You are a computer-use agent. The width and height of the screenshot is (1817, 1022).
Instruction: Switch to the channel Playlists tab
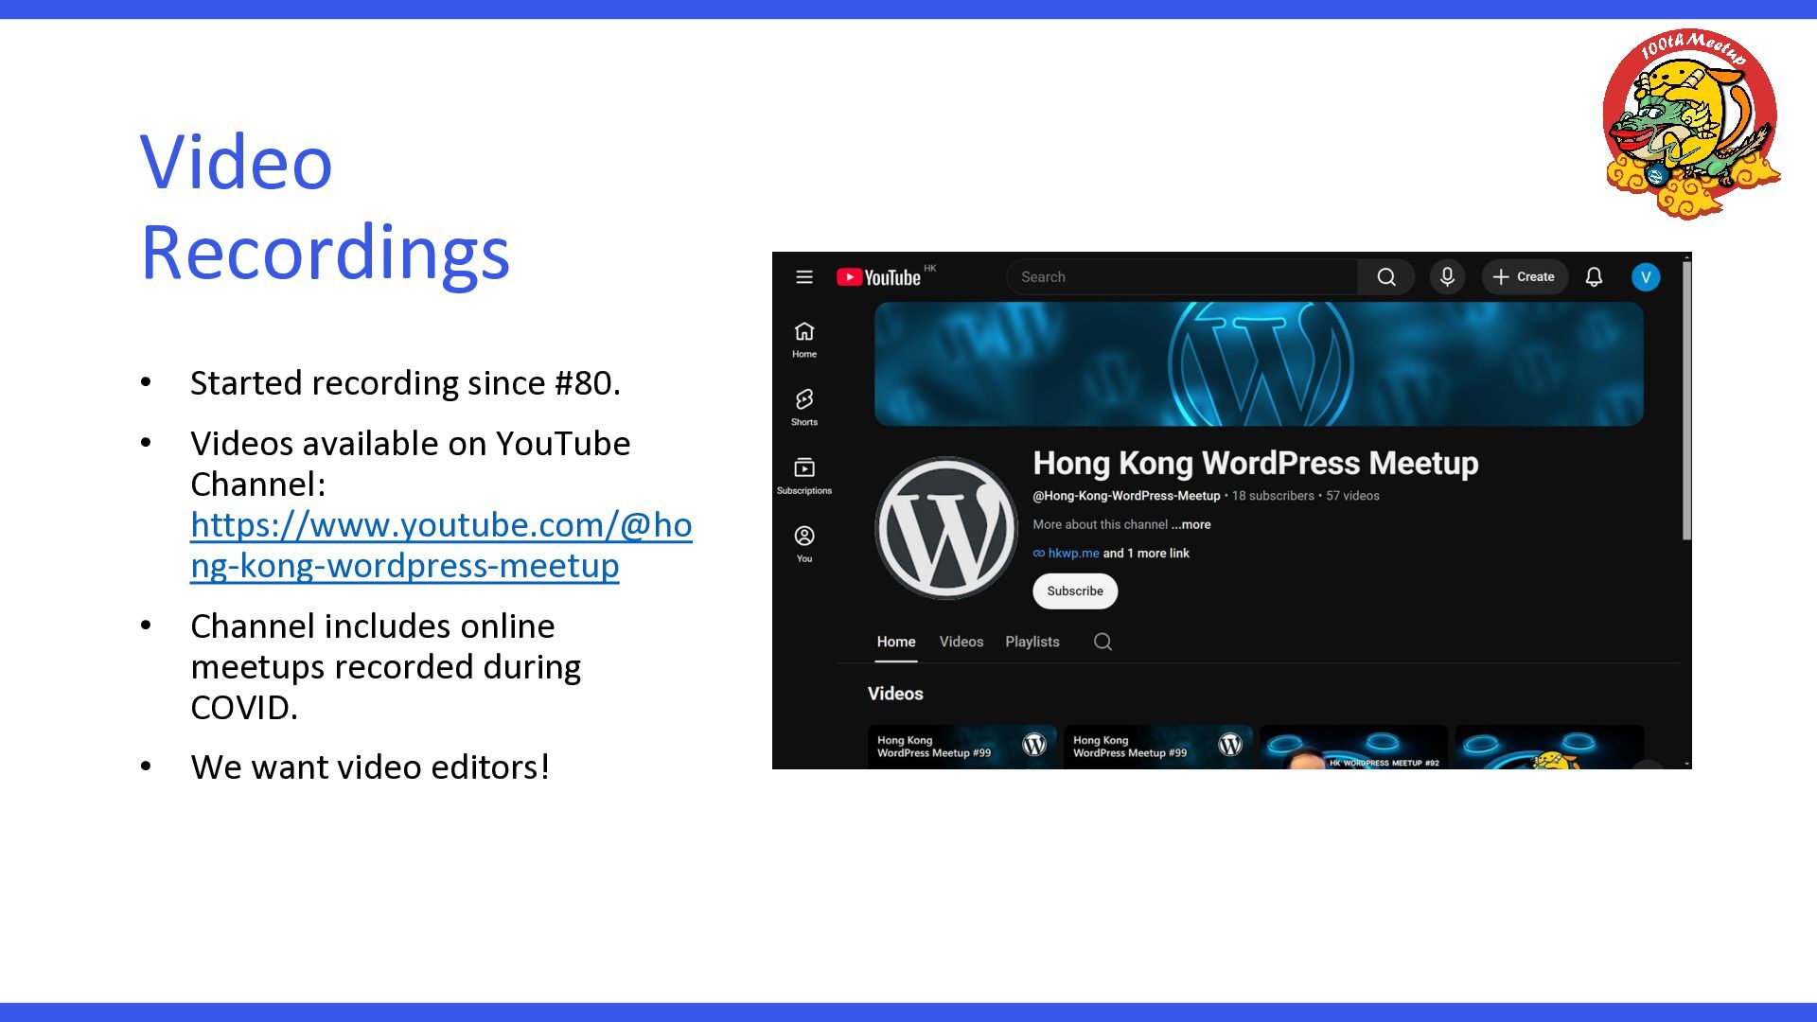[1032, 642]
